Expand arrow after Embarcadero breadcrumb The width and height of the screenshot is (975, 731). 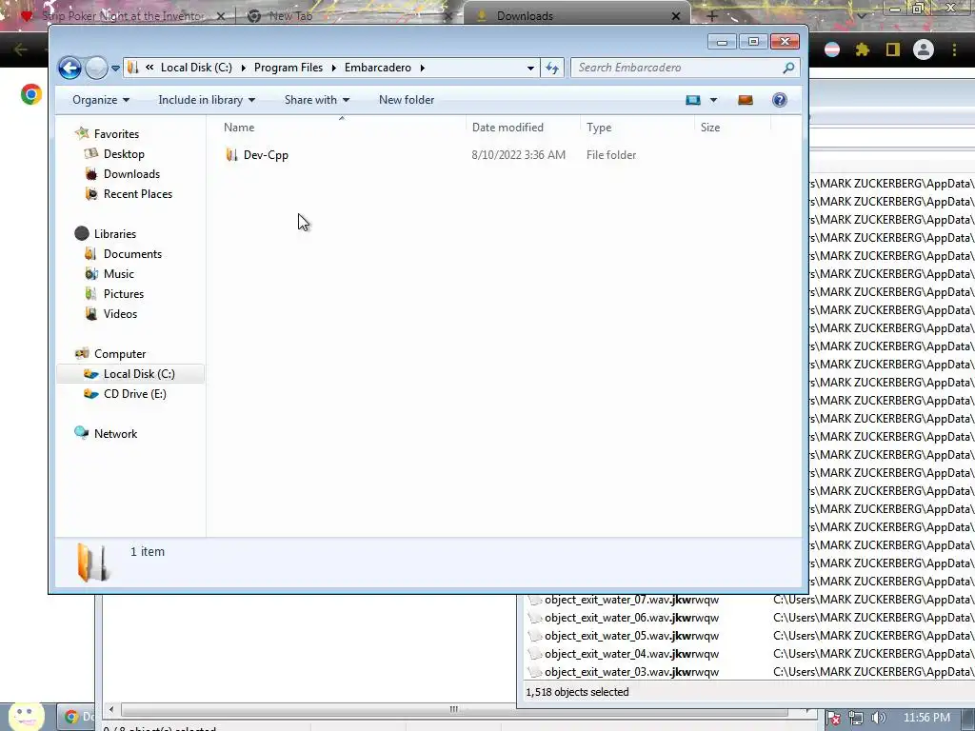tap(422, 68)
